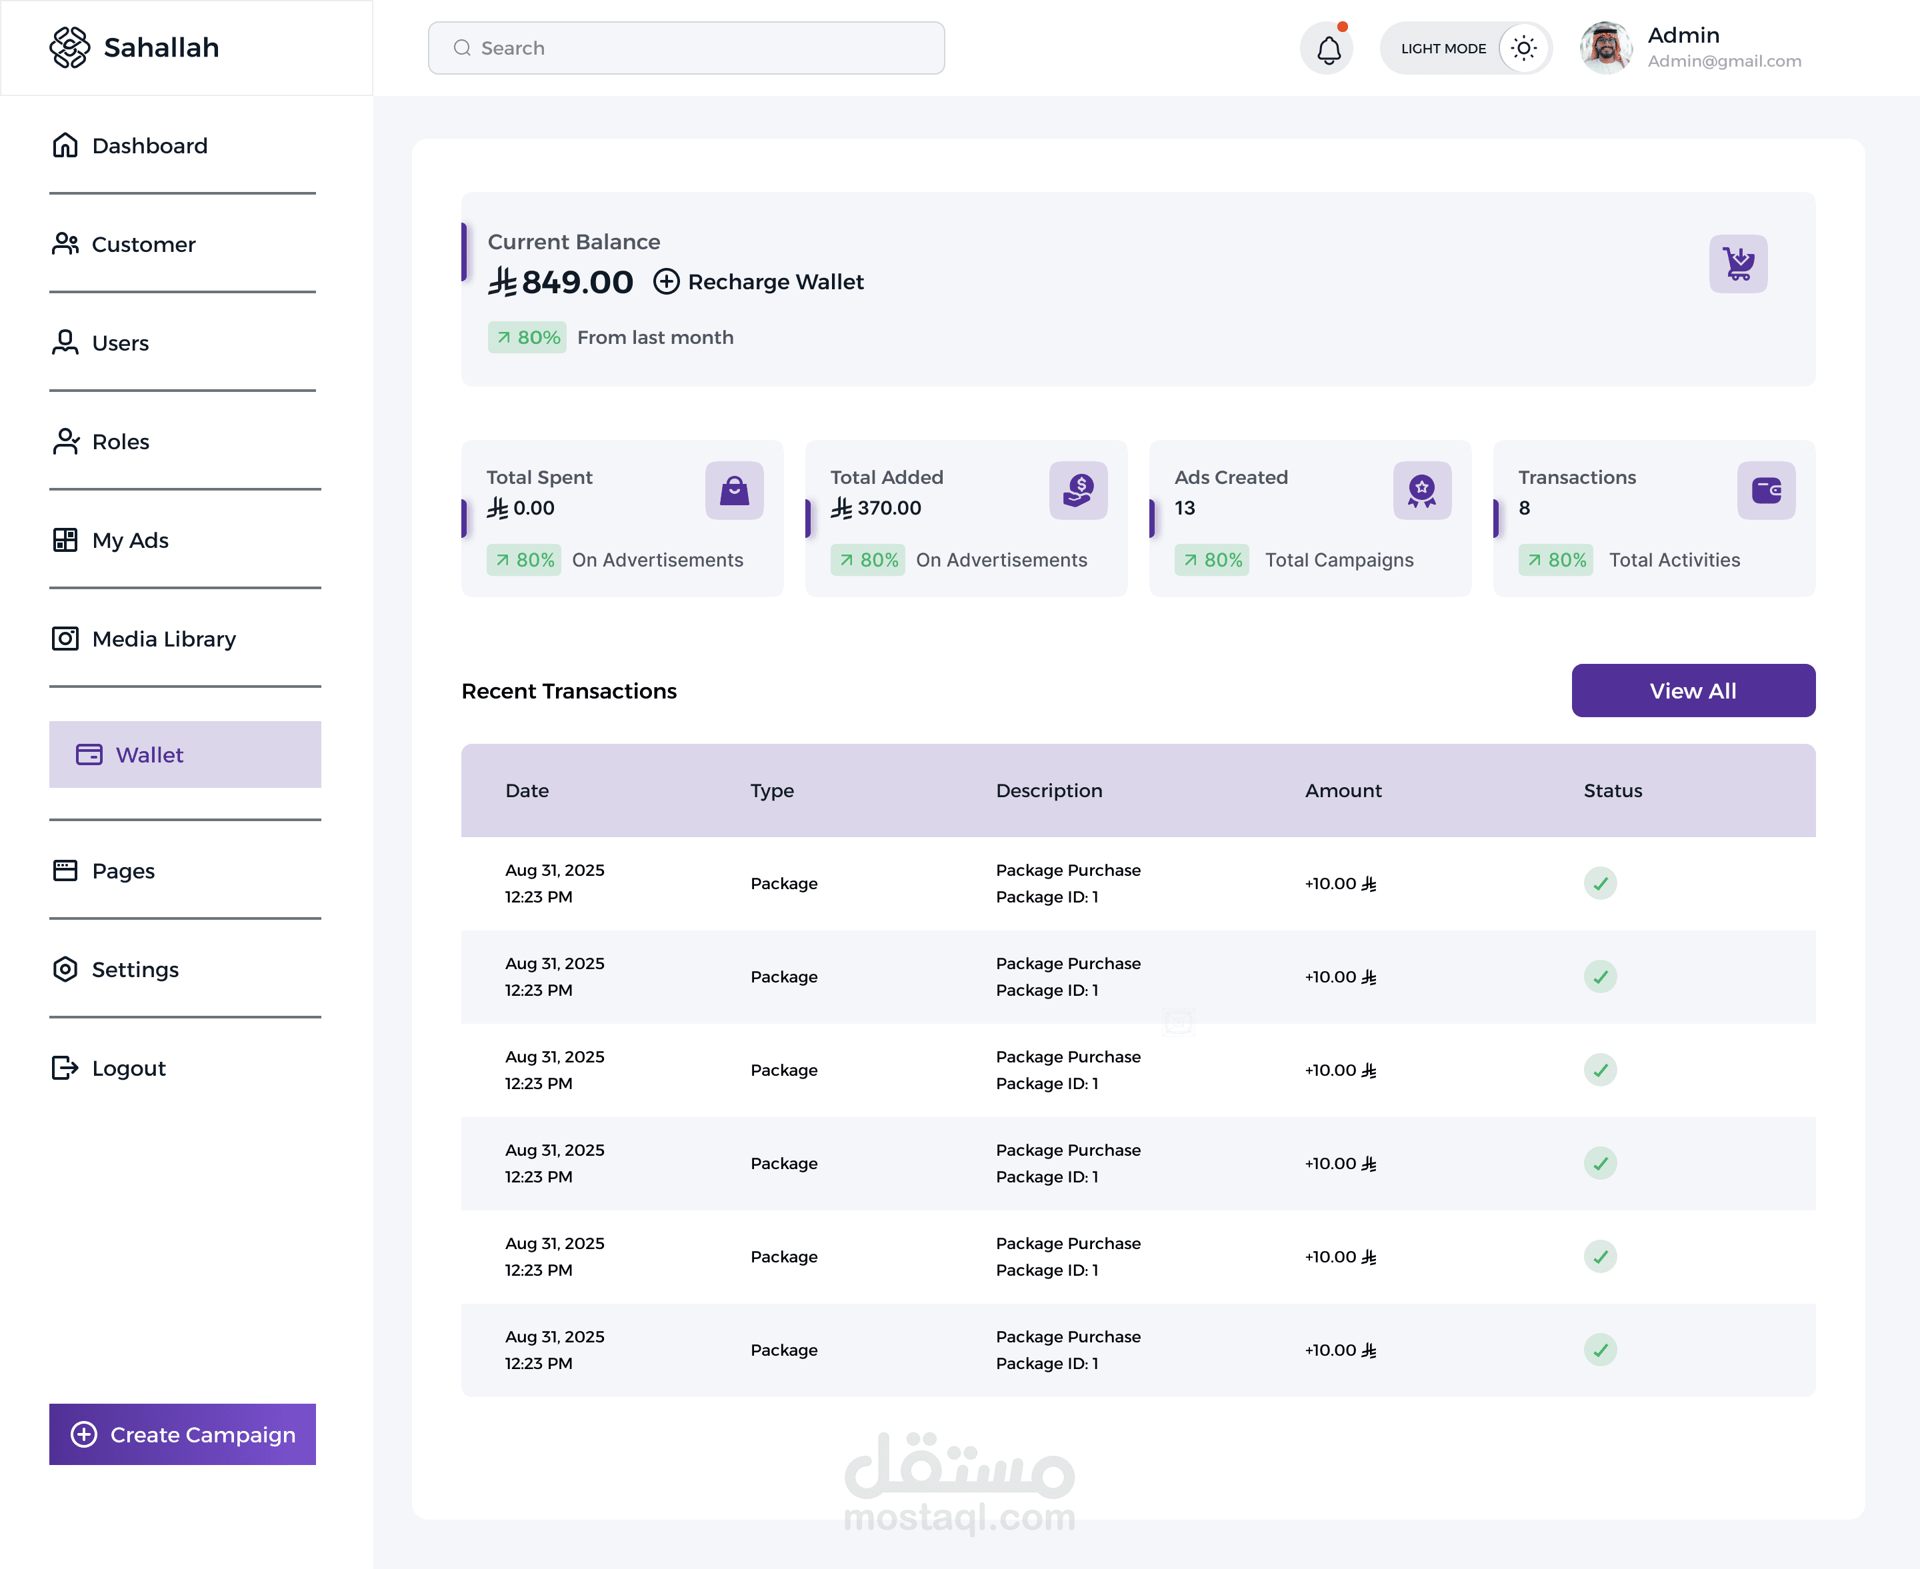Click the shopping cart icon in balance card
The image size is (1920, 1569).
pyautogui.click(x=1737, y=264)
